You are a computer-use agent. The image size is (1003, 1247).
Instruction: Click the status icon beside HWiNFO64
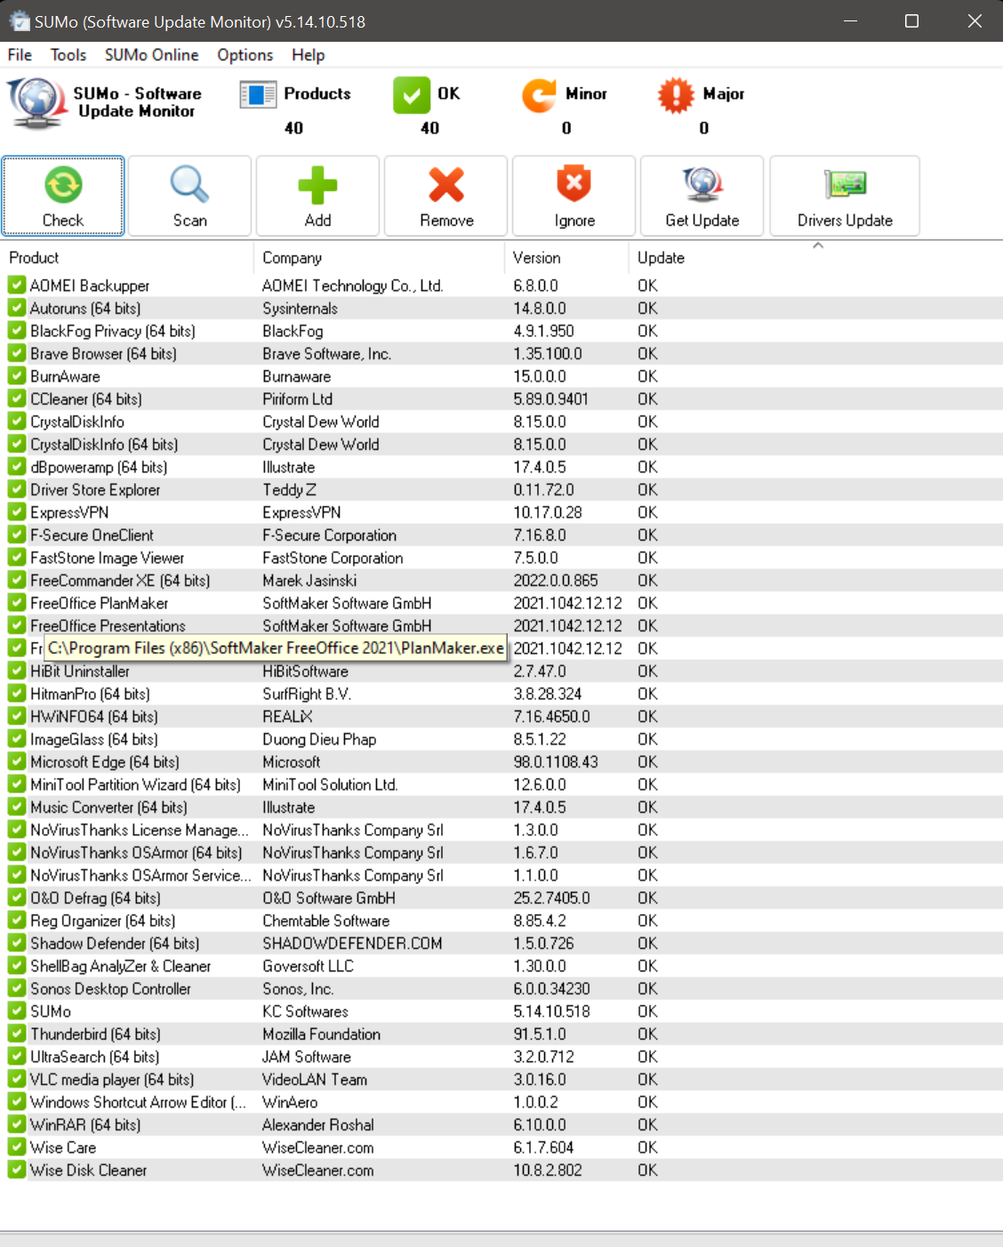(x=17, y=717)
